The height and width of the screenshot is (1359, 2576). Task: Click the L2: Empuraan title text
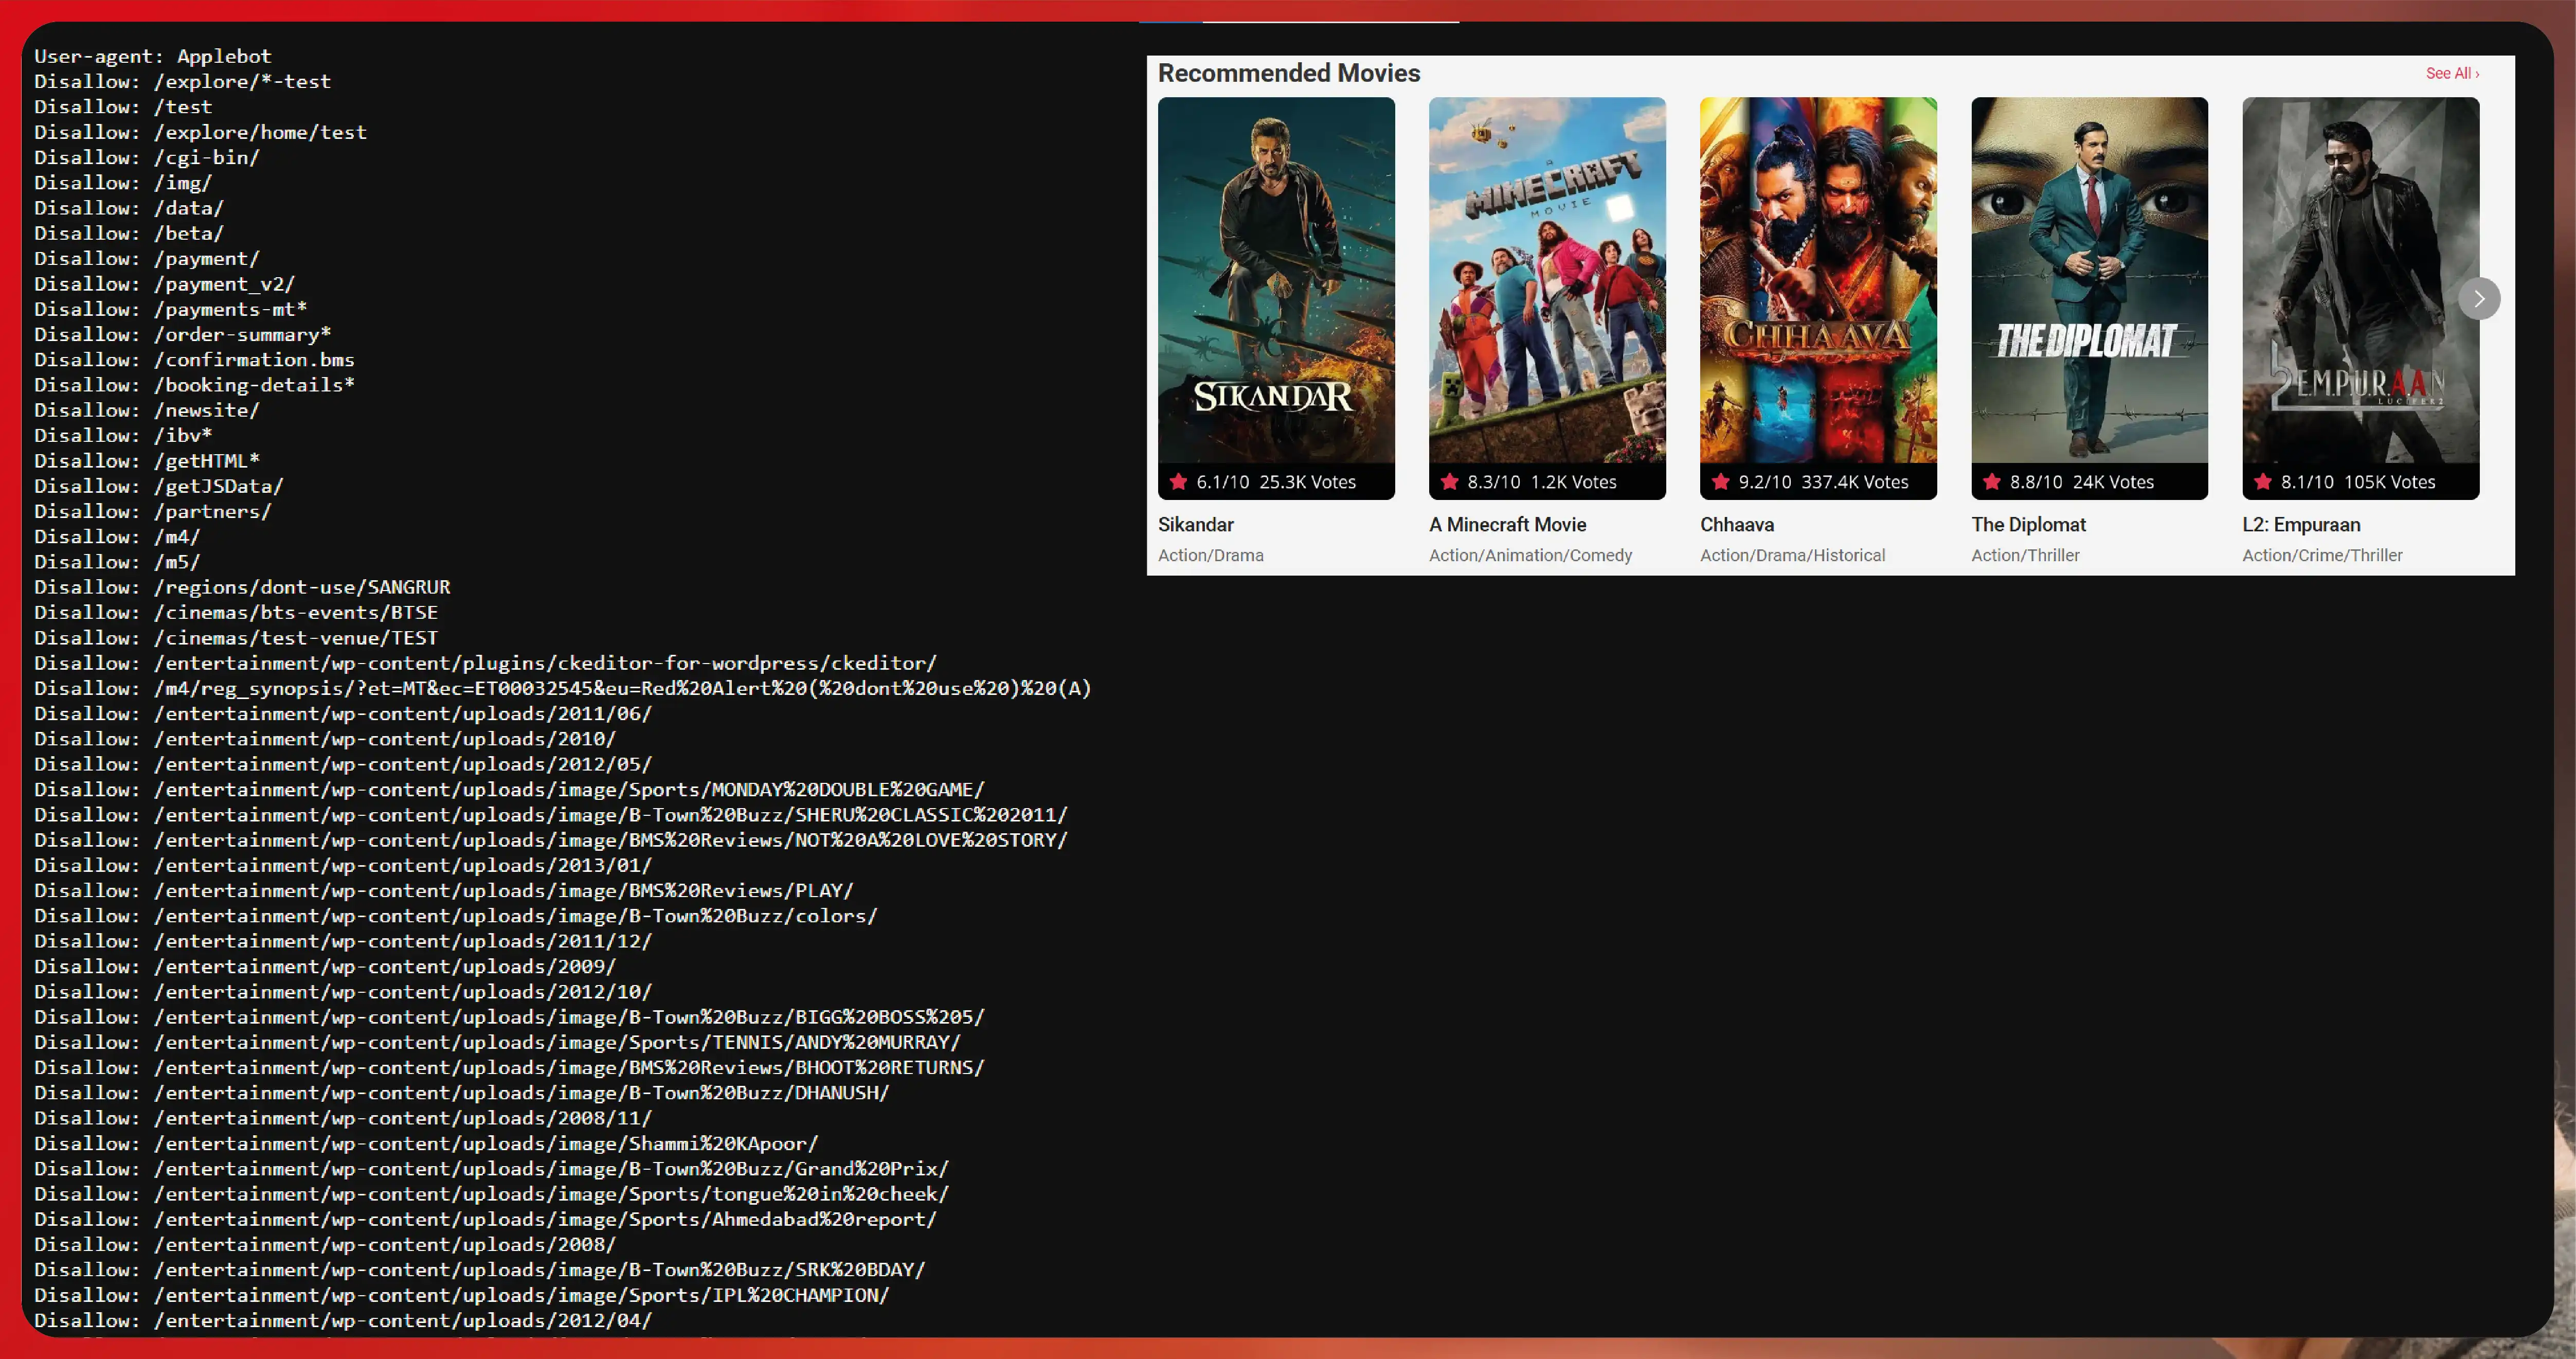(2301, 524)
